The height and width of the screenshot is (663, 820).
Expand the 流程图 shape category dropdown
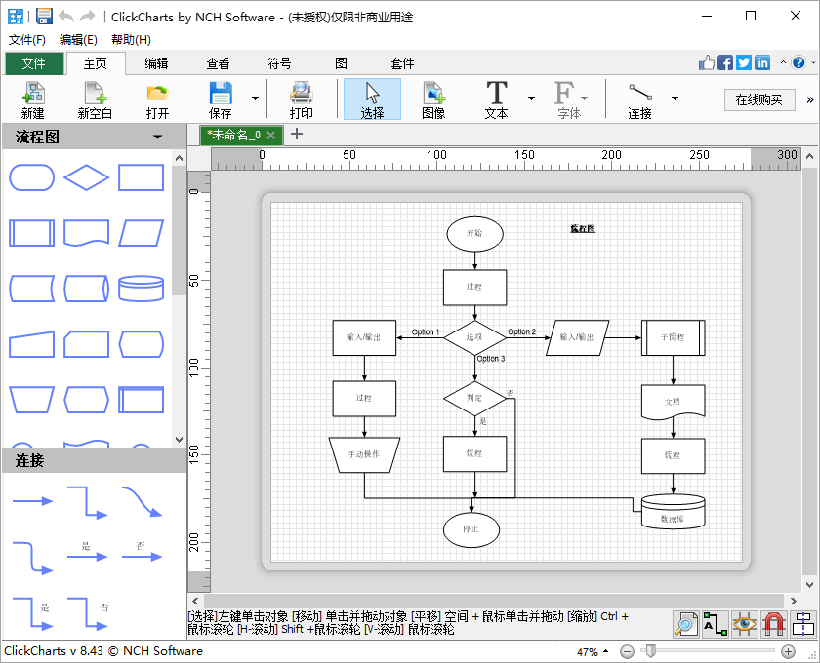click(157, 136)
